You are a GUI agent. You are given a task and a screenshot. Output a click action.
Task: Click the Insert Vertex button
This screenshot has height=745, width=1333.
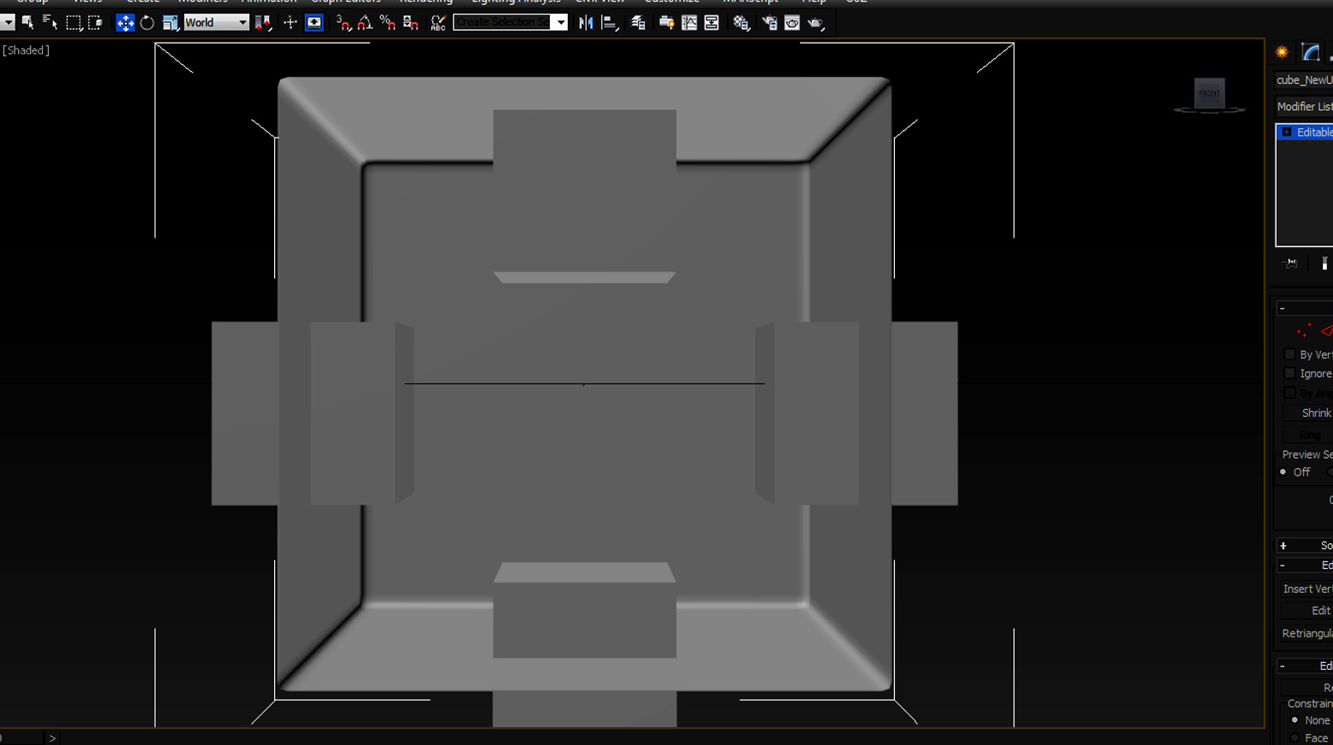pyautogui.click(x=1307, y=589)
